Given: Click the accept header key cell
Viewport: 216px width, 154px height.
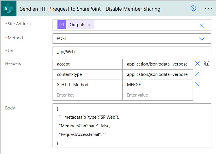Looking at the screenshot, I should pos(87,64).
